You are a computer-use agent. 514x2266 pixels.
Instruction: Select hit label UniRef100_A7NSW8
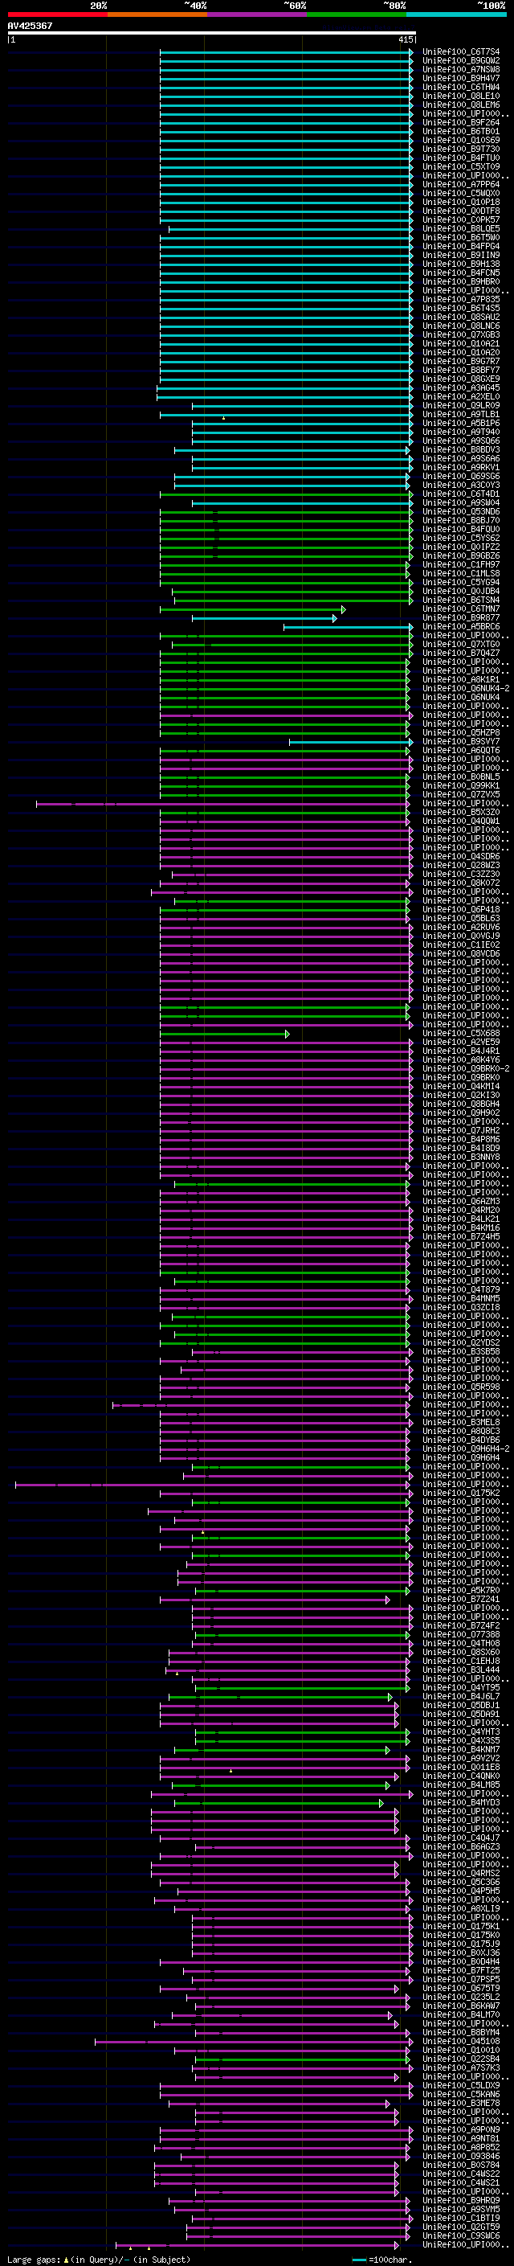[x=461, y=69]
